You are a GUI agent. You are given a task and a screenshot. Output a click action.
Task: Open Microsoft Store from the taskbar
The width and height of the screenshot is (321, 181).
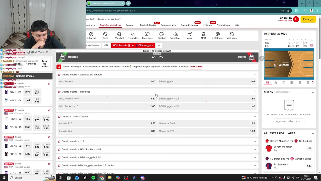(69, 178)
